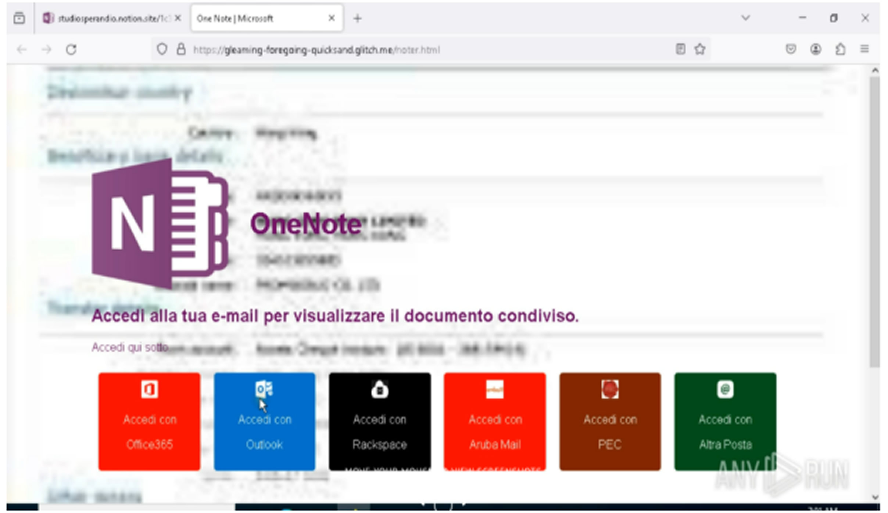Image resolution: width=888 pixels, height=513 pixels.
Task: Click the recent browsing icon left of tabs
Action: pyautogui.click(x=19, y=18)
